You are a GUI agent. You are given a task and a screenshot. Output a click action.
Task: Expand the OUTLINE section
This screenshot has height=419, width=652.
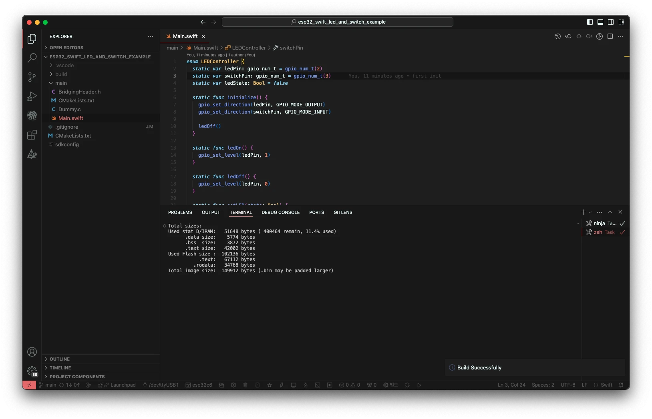click(x=60, y=359)
